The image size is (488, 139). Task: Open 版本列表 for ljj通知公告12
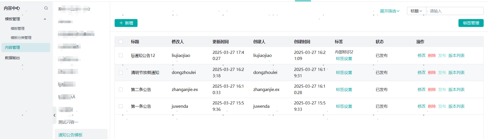pos(456,55)
